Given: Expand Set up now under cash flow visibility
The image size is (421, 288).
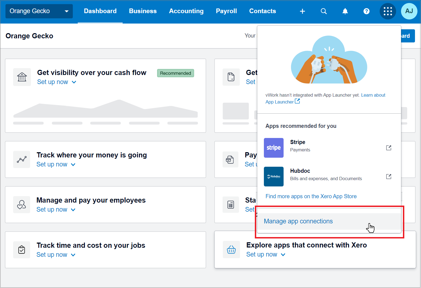Looking at the screenshot, I should point(57,82).
